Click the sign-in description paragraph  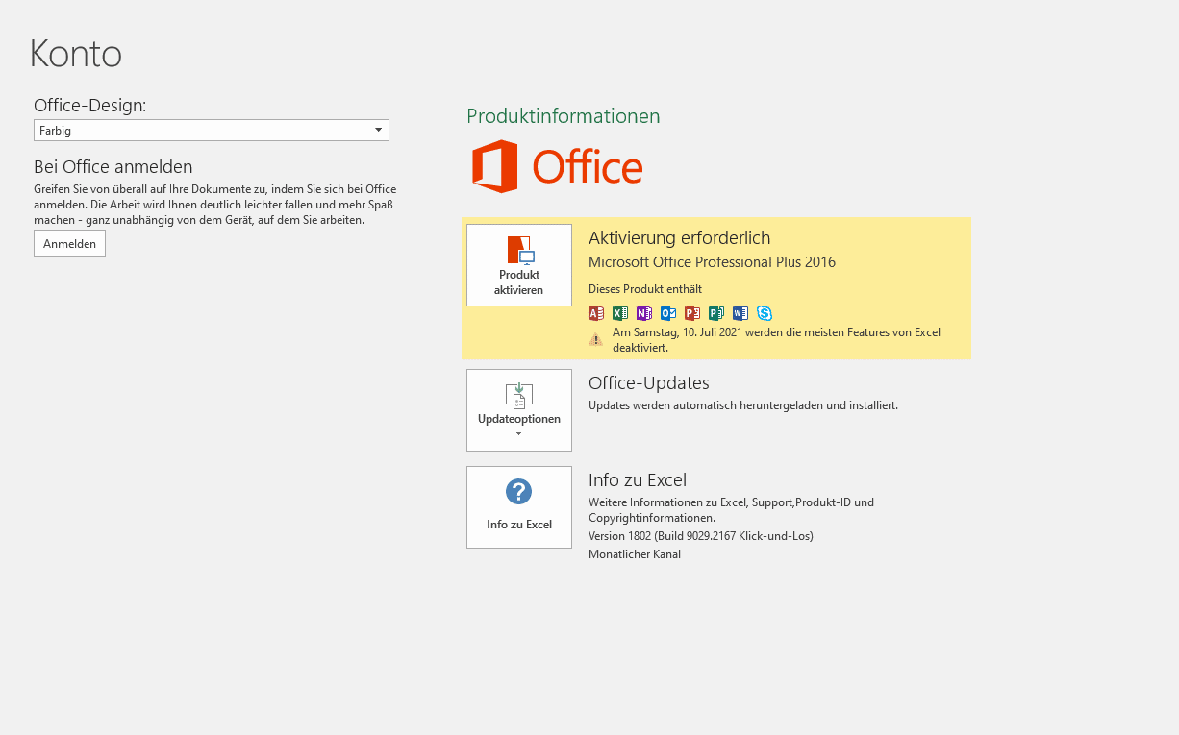214,205
